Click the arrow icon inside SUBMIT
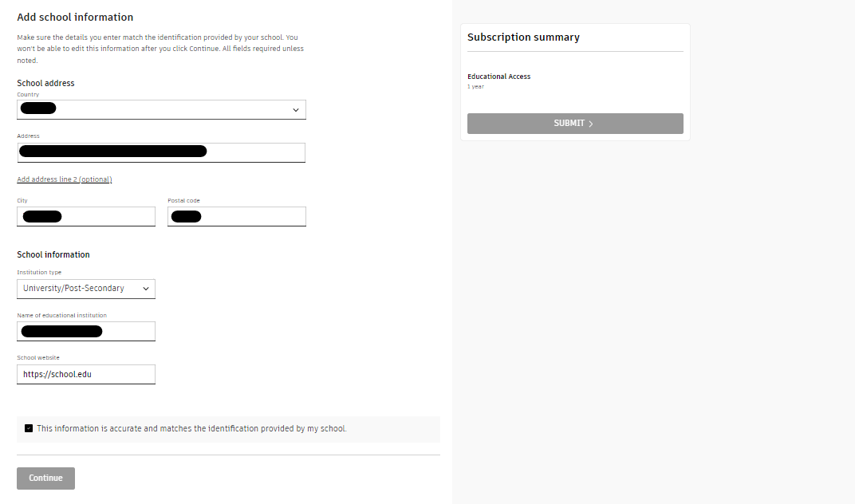Image resolution: width=855 pixels, height=504 pixels. (590, 123)
